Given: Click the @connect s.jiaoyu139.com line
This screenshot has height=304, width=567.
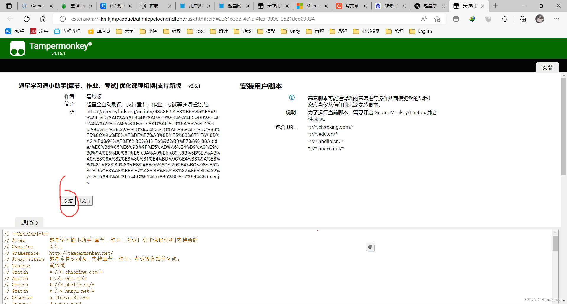Looking at the screenshot, I should click(47, 298).
